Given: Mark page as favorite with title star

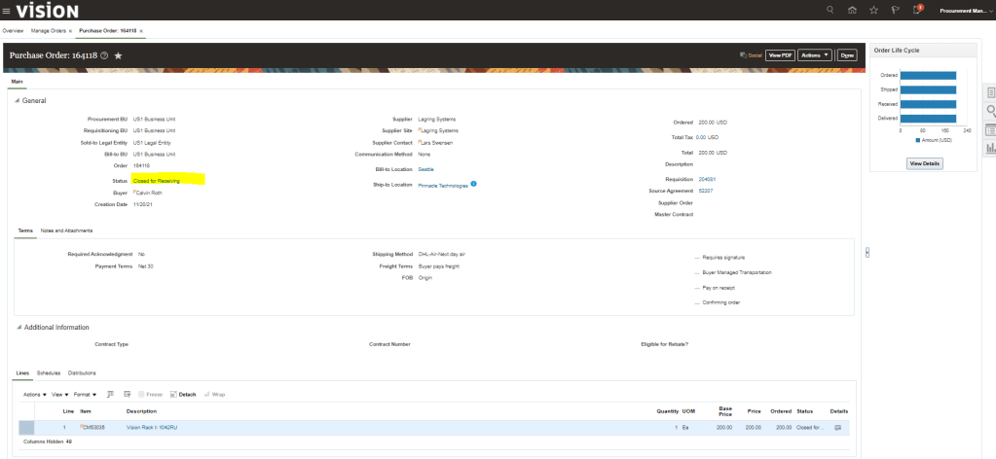Looking at the screenshot, I should 118,56.
